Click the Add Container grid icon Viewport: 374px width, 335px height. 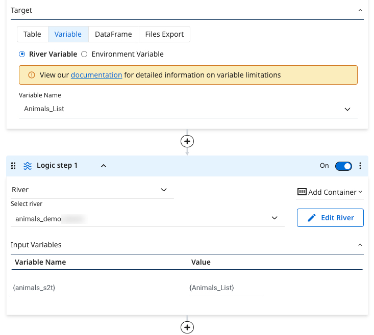tap(302, 192)
